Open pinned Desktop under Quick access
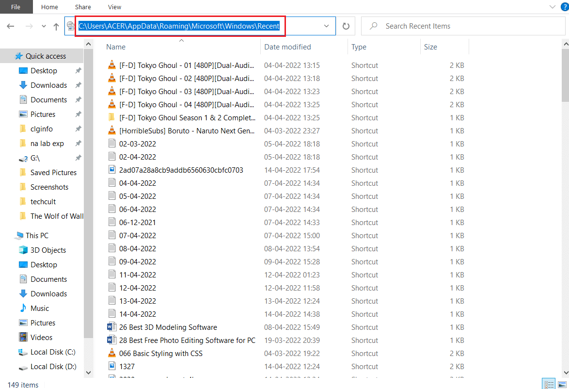The image size is (569, 389). (44, 70)
